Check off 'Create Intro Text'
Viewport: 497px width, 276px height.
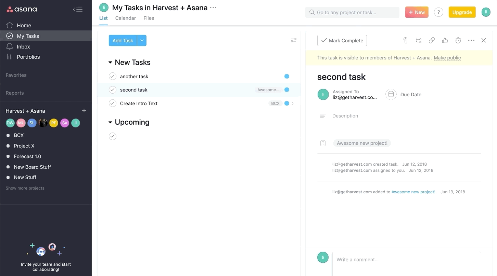113,103
